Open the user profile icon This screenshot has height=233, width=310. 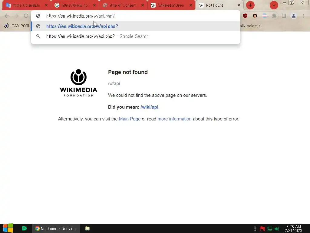tap(294, 16)
